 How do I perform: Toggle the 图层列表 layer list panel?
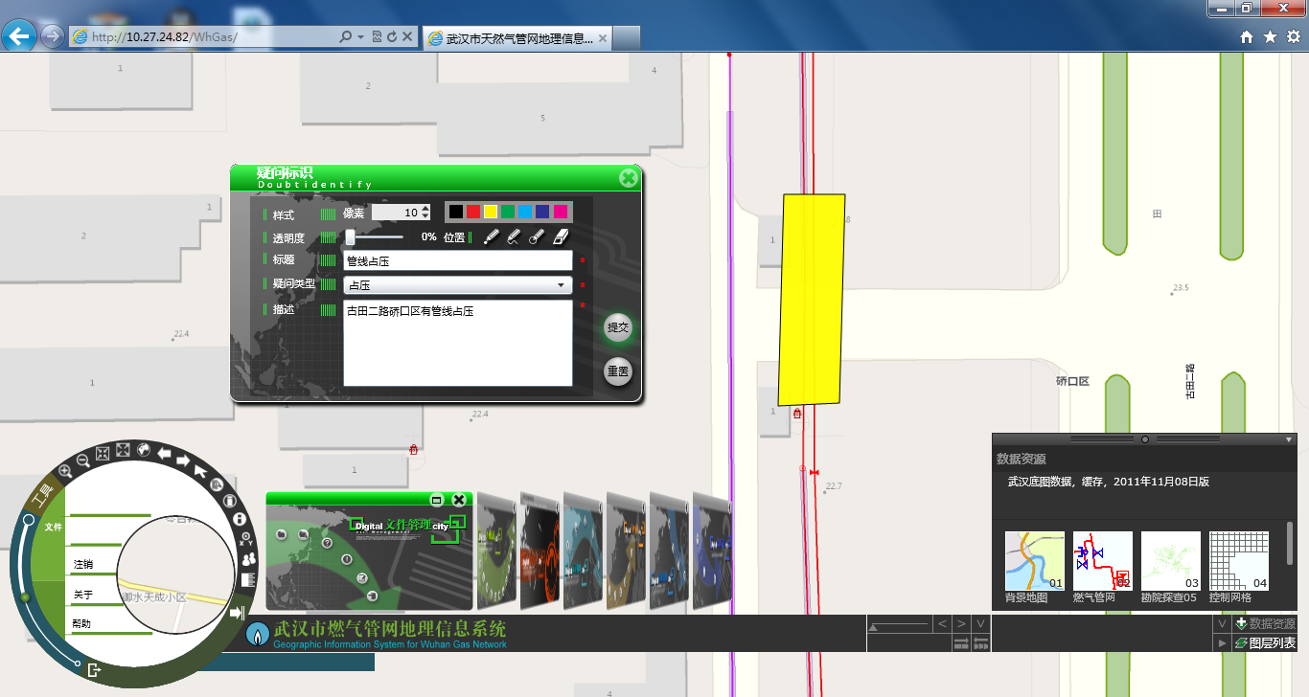click(1264, 643)
